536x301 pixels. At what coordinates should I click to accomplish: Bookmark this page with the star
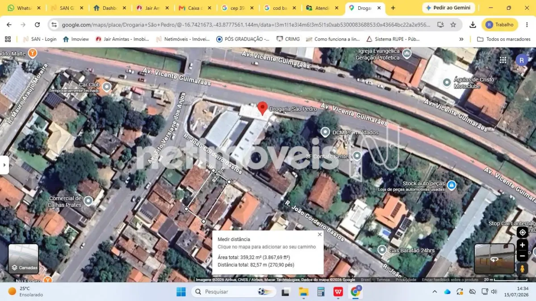click(x=453, y=25)
